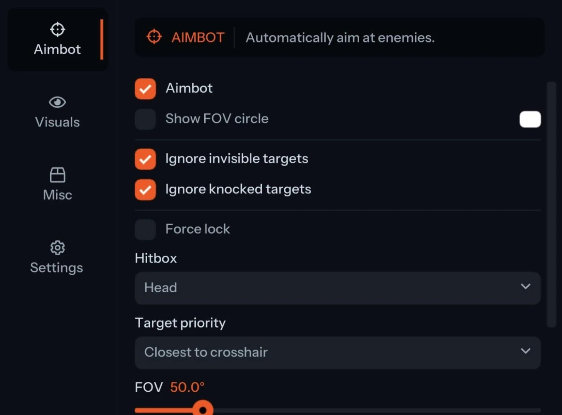
Task: Turn on the Force lock checkbox
Action: pos(145,230)
